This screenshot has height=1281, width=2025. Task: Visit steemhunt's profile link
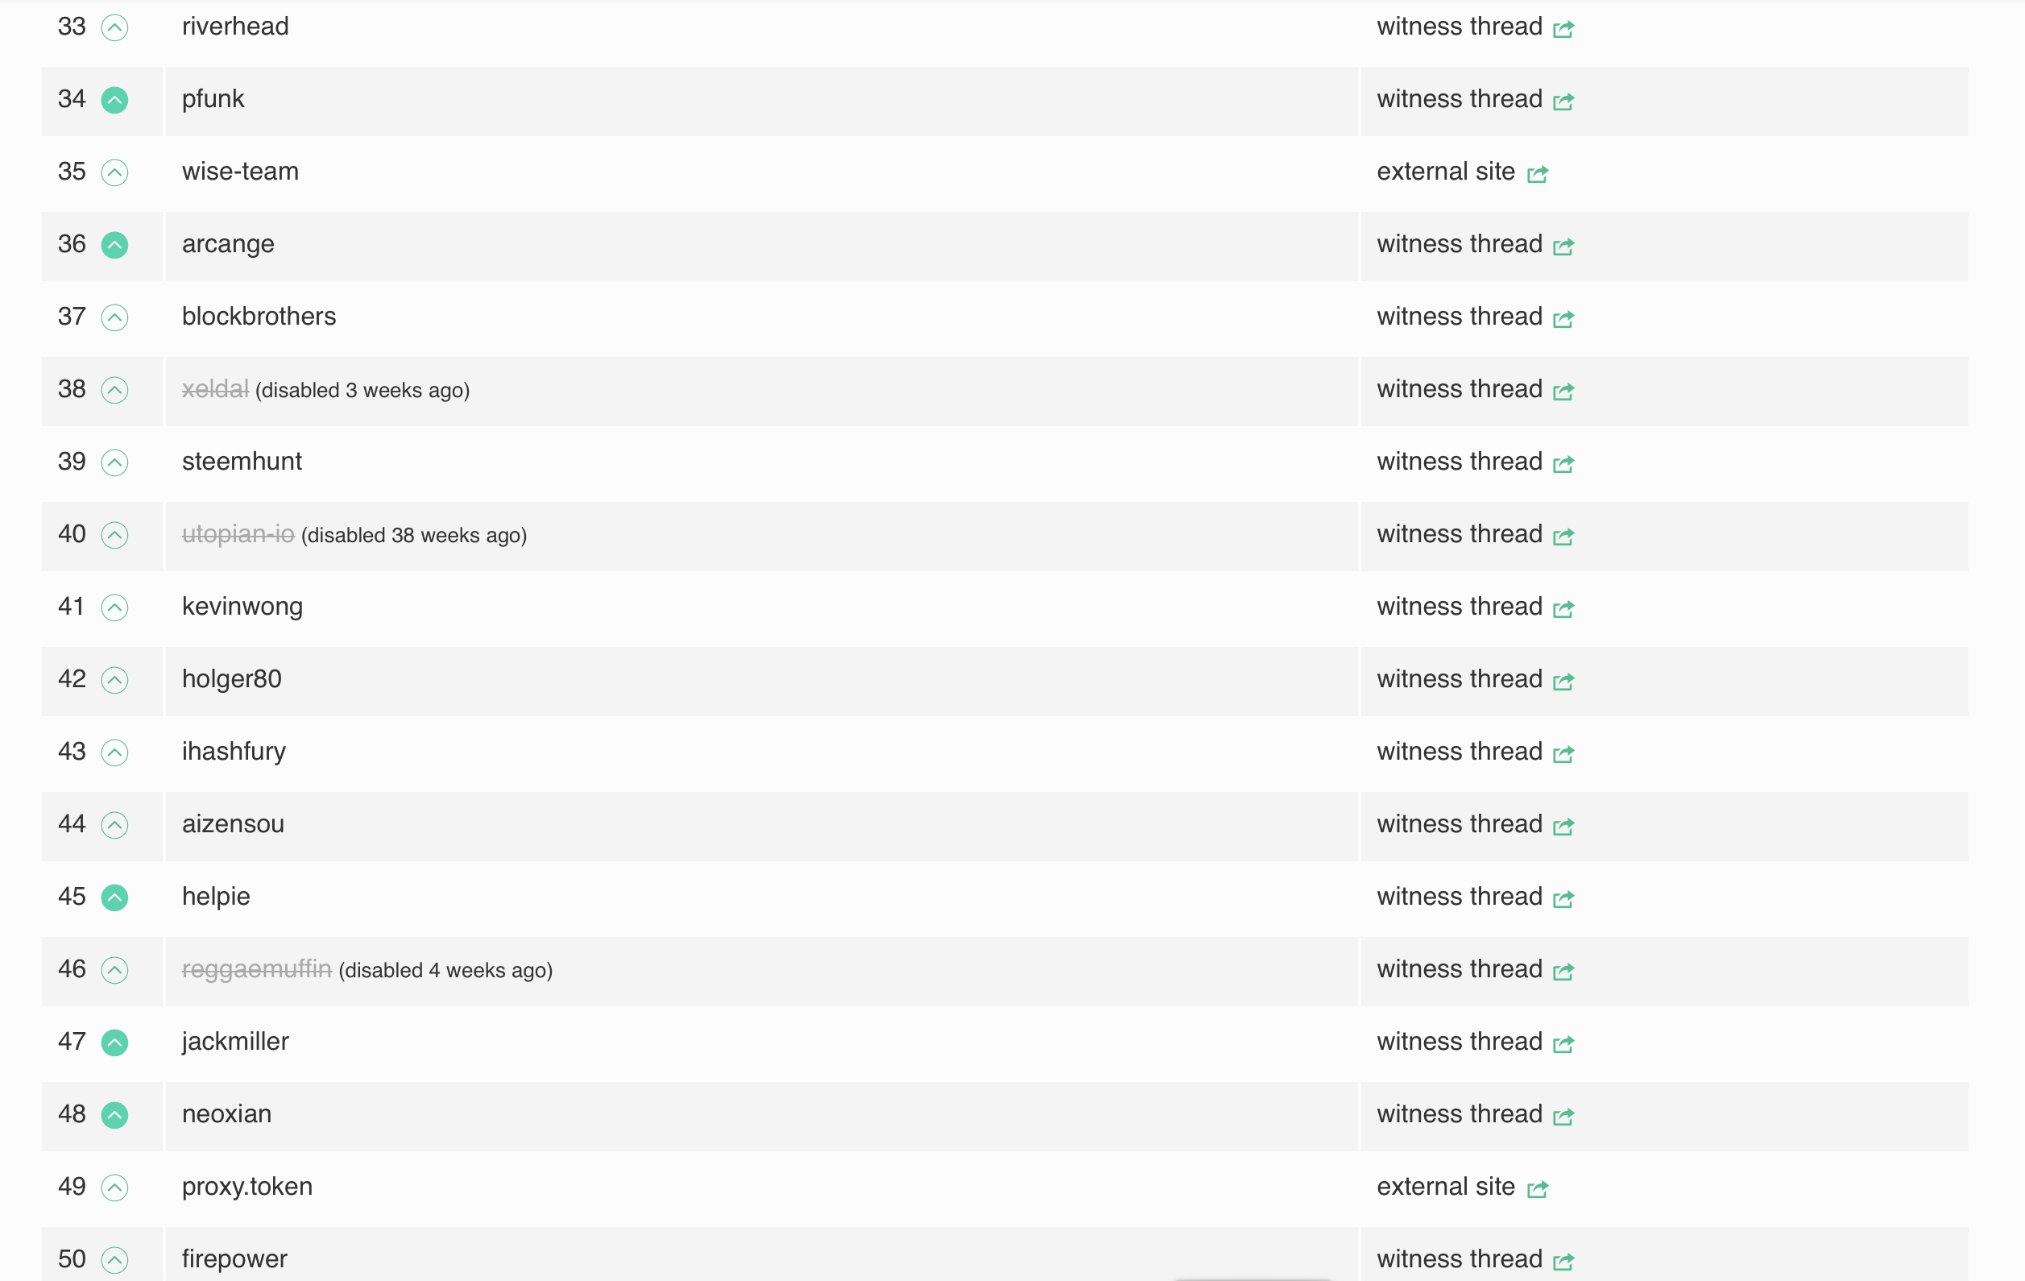click(242, 462)
